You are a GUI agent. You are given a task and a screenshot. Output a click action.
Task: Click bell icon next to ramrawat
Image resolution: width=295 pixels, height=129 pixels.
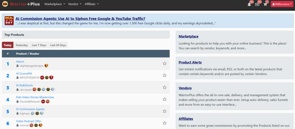[17, 90]
